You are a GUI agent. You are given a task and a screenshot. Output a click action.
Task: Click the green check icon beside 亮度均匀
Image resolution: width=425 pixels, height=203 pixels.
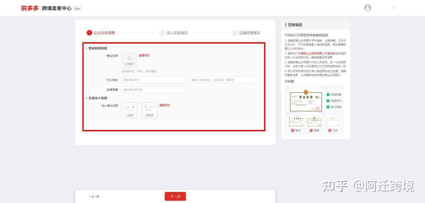328,101
